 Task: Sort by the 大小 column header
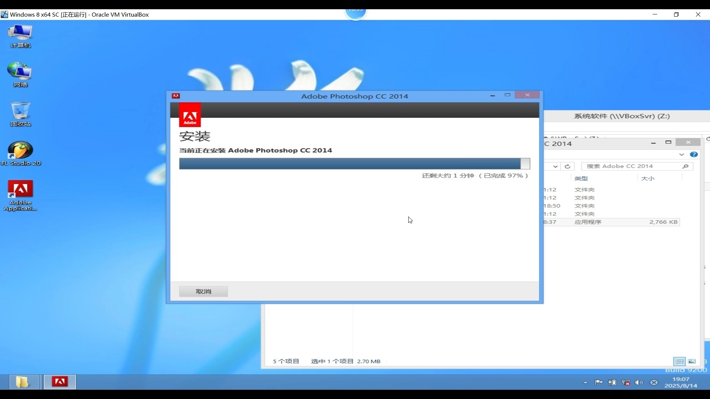648,178
